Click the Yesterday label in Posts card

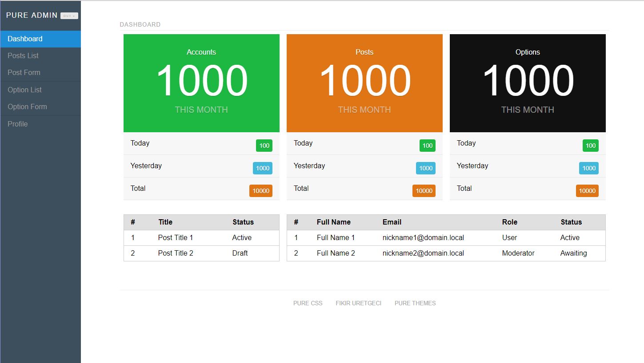tap(309, 166)
